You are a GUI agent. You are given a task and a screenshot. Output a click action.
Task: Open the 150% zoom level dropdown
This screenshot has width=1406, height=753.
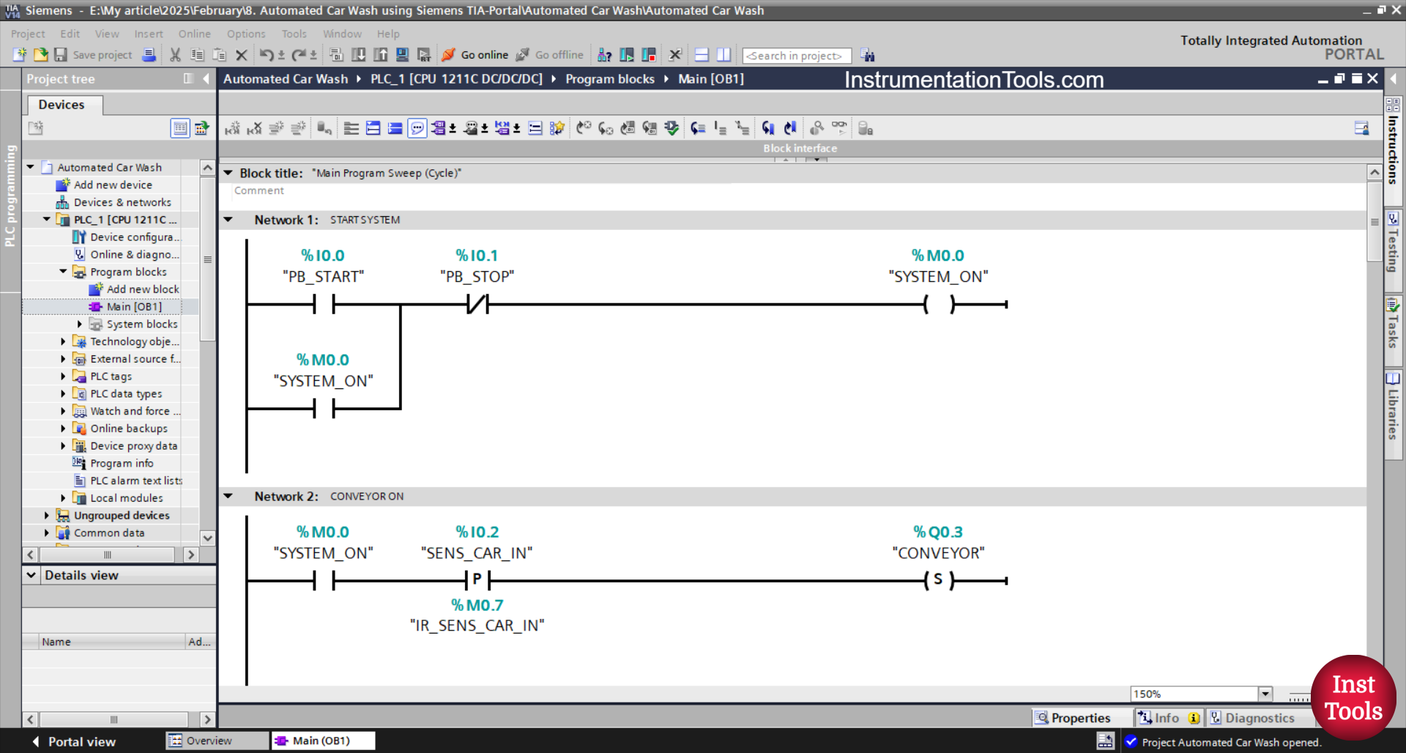1265,694
